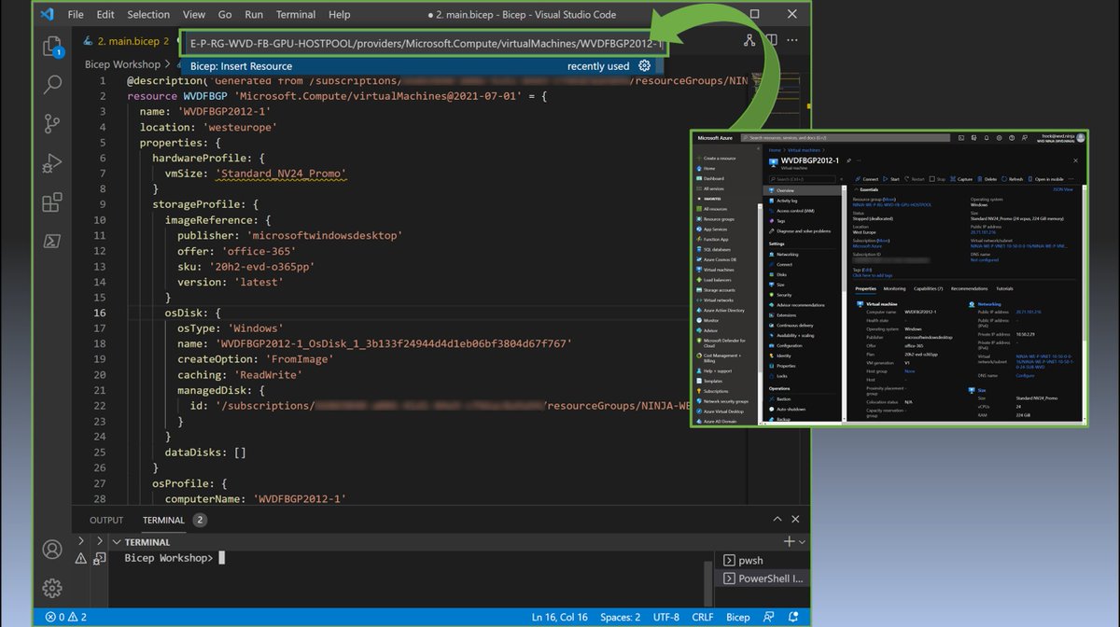Click the gear icon next to recently used
1120x627 pixels.
click(x=644, y=65)
